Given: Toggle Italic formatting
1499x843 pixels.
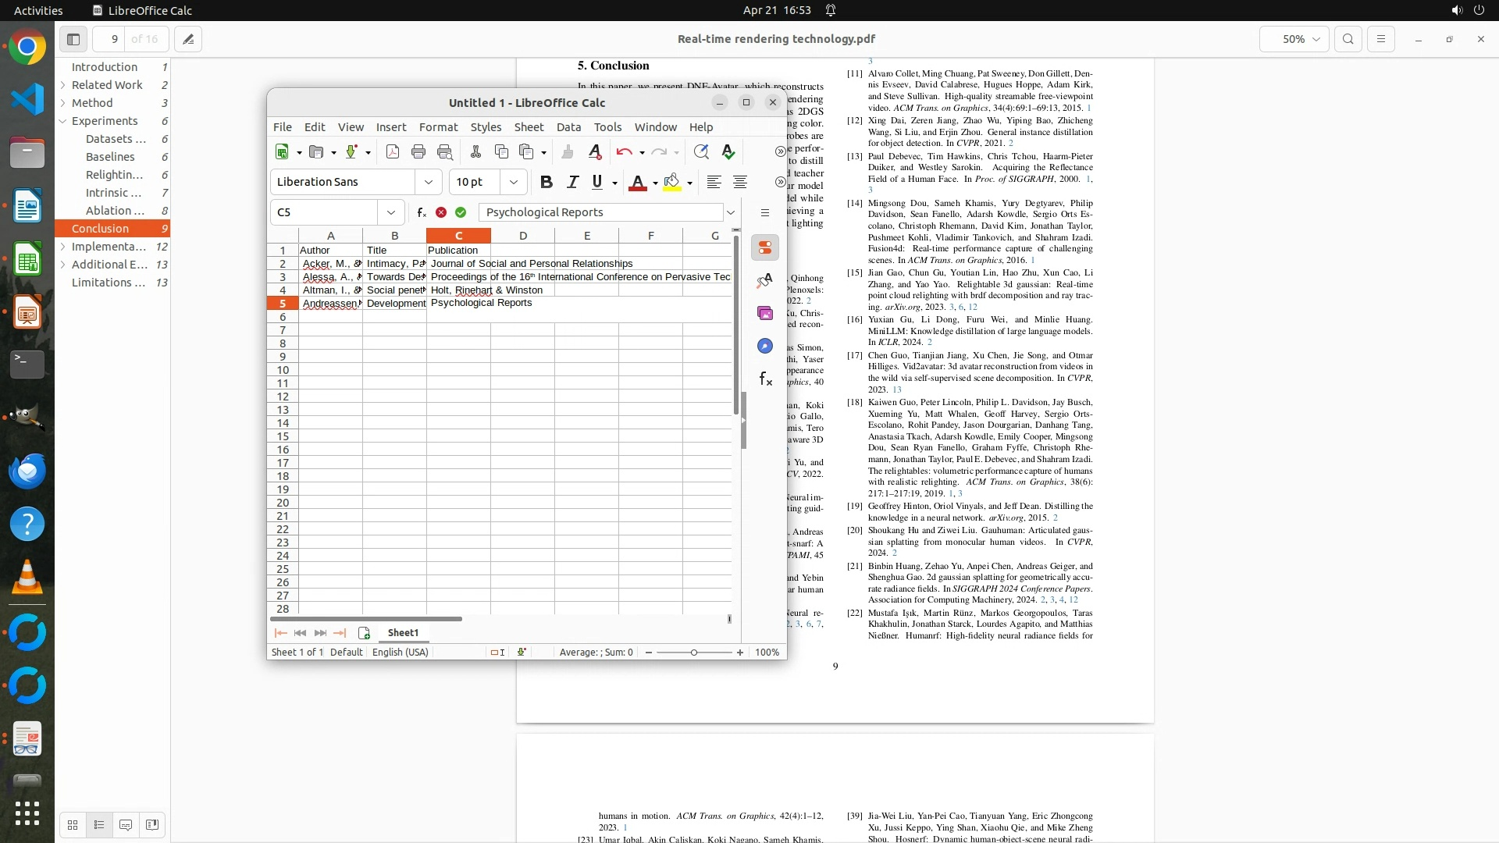Looking at the screenshot, I should pyautogui.click(x=572, y=182).
